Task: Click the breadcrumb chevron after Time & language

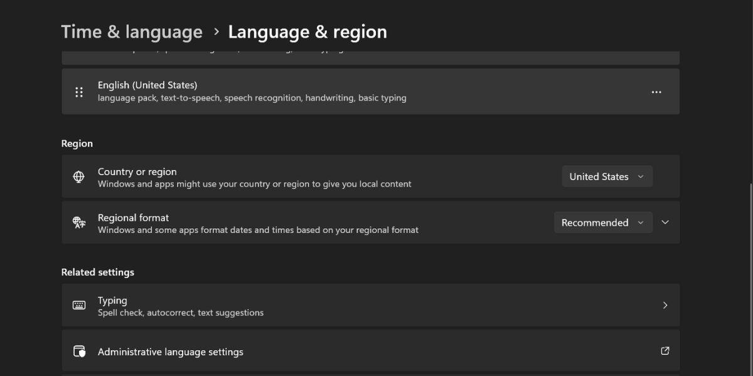Action: [x=216, y=31]
